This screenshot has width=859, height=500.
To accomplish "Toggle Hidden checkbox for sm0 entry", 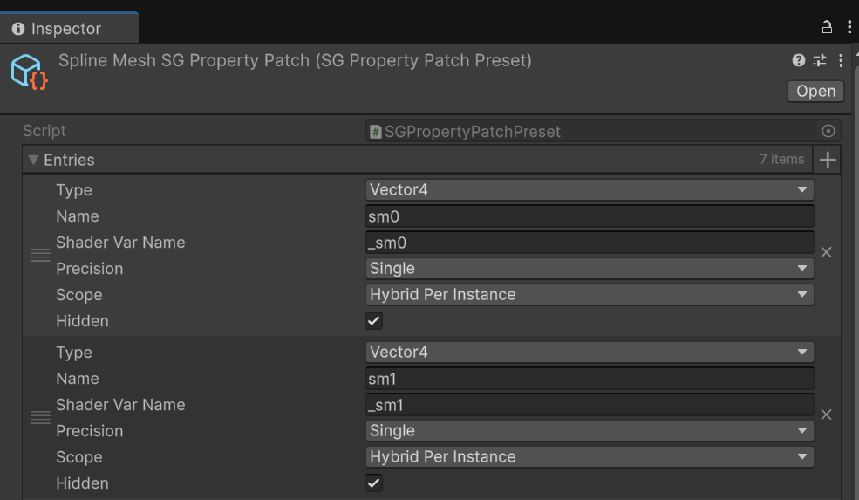I will click(373, 321).
